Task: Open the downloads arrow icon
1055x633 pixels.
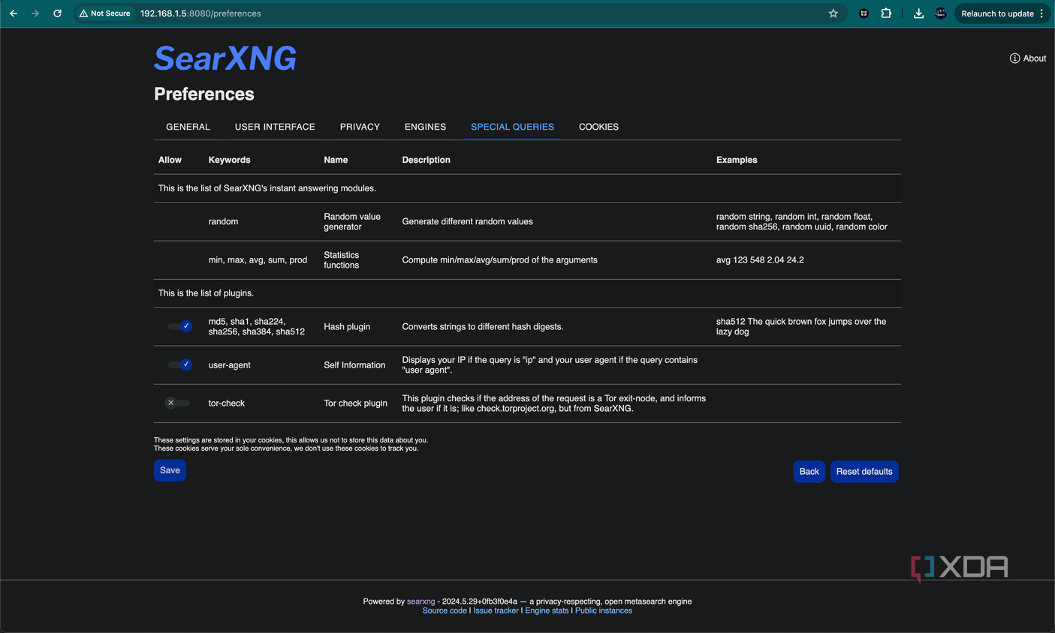Action: [918, 13]
